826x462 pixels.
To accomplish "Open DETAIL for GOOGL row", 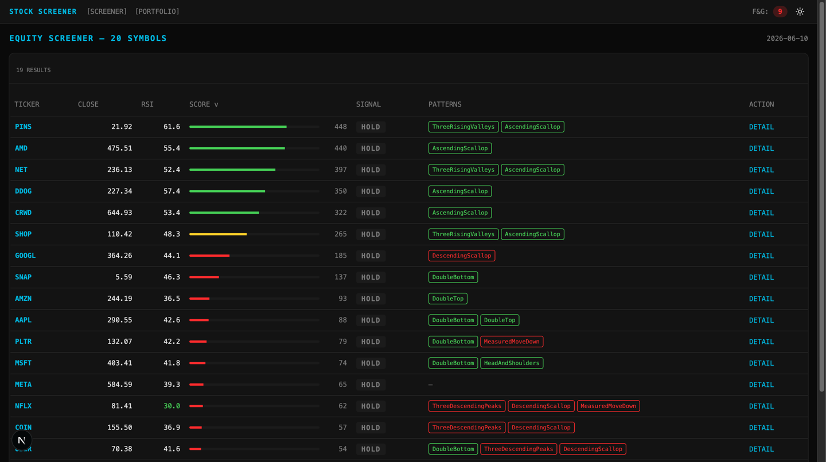I will click(x=761, y=256).
